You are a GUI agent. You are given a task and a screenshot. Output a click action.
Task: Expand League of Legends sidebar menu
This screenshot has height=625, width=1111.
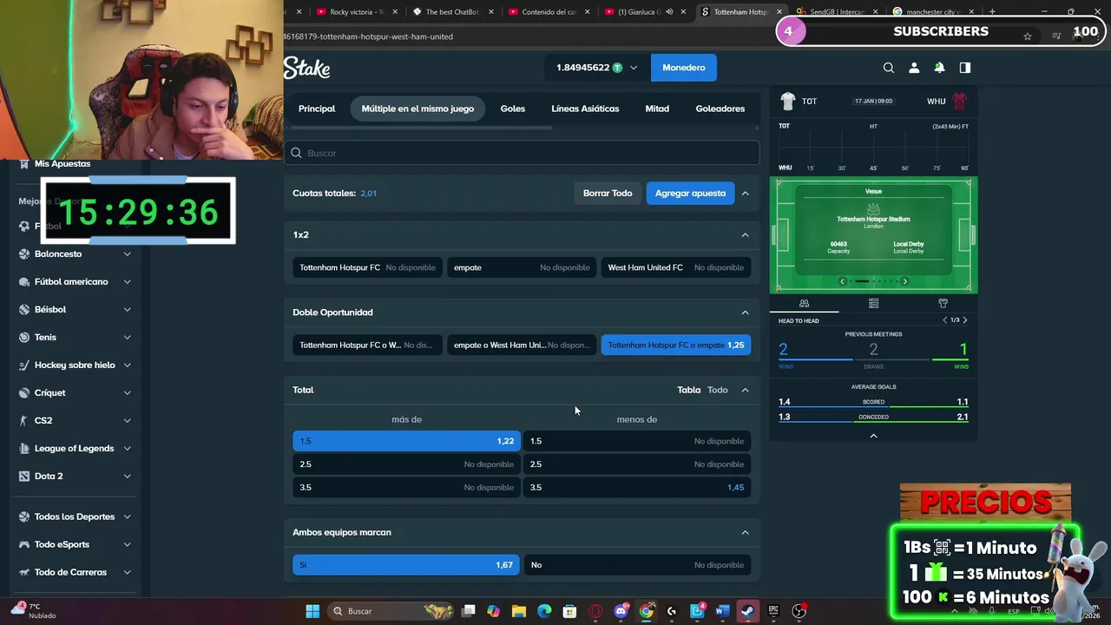tap(127, 449)
